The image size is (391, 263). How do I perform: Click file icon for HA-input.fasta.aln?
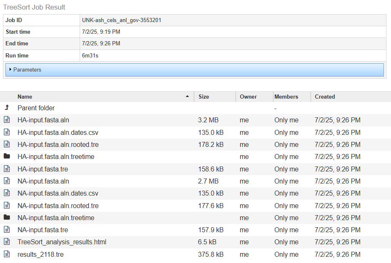pos(7,120)
